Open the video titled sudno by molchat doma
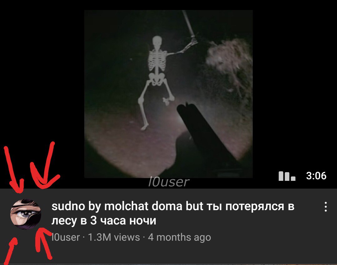Viewport: 337px width, 265px height. point(173,213)
